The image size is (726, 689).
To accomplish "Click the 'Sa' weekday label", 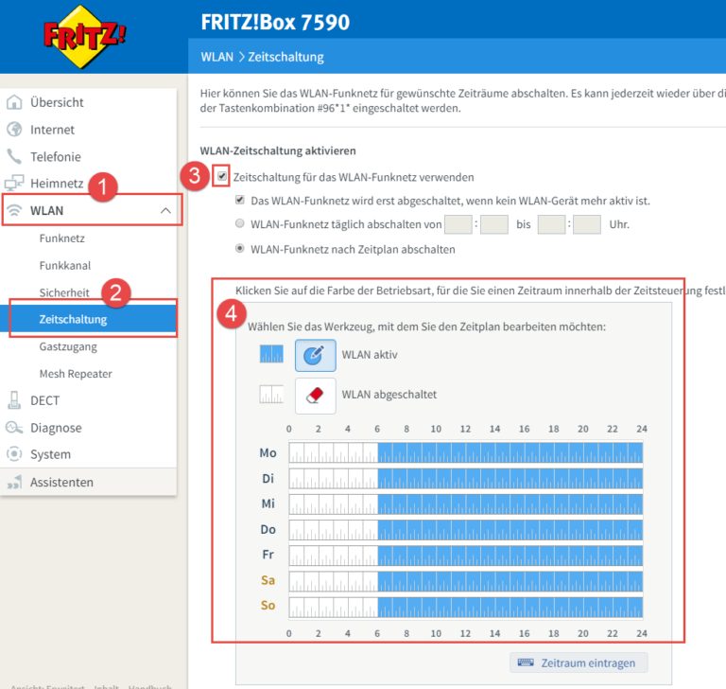I will pos(268,580).
